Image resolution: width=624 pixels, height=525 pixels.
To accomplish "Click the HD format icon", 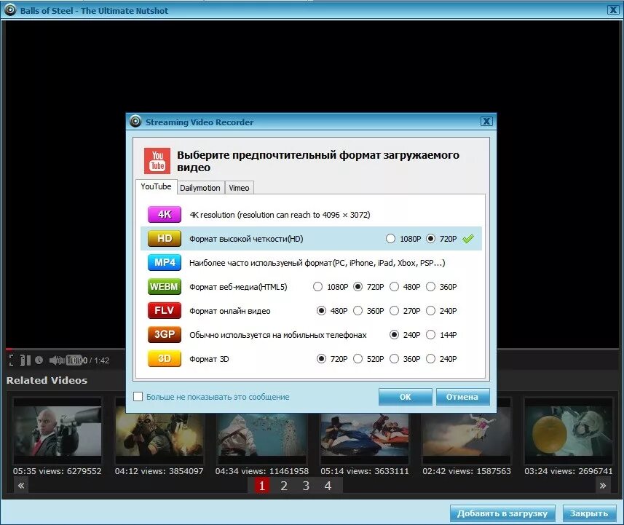I will click(x=164, y=238).
